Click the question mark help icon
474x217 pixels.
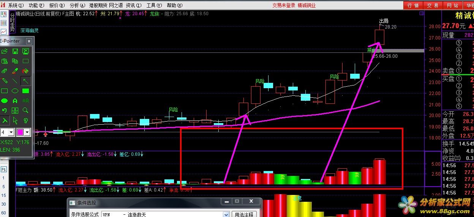tap(25, 120)
